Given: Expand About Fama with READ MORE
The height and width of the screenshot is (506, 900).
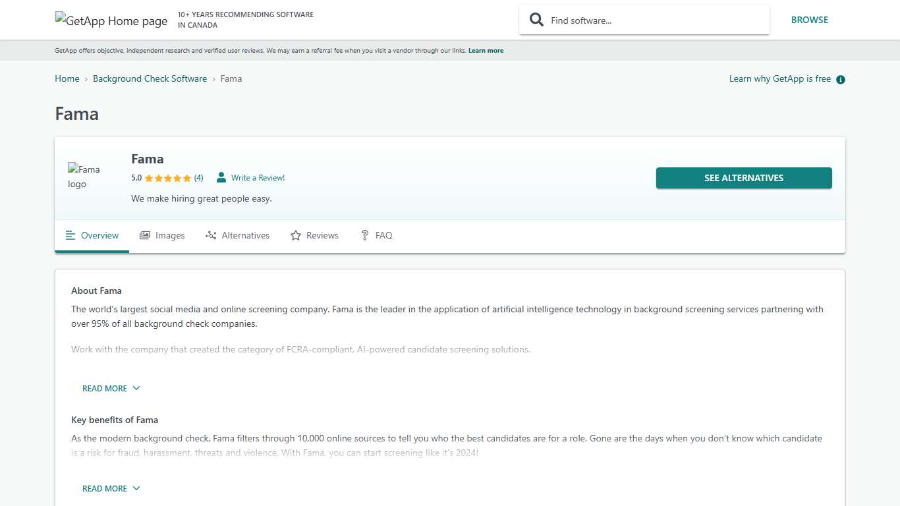Looking at the screenshot, I should [x=105, y=388].
